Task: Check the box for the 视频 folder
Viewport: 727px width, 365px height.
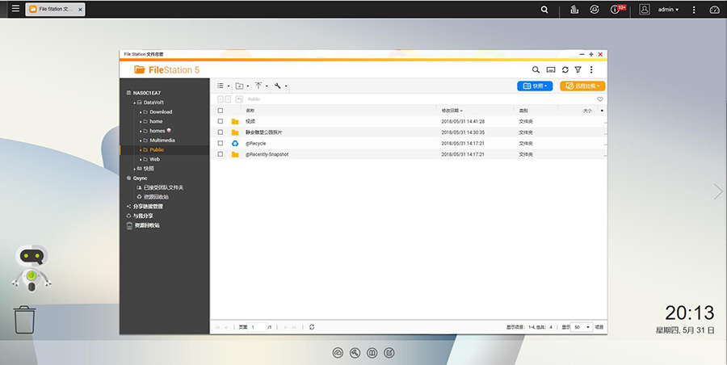Action: tap(221, 121)
